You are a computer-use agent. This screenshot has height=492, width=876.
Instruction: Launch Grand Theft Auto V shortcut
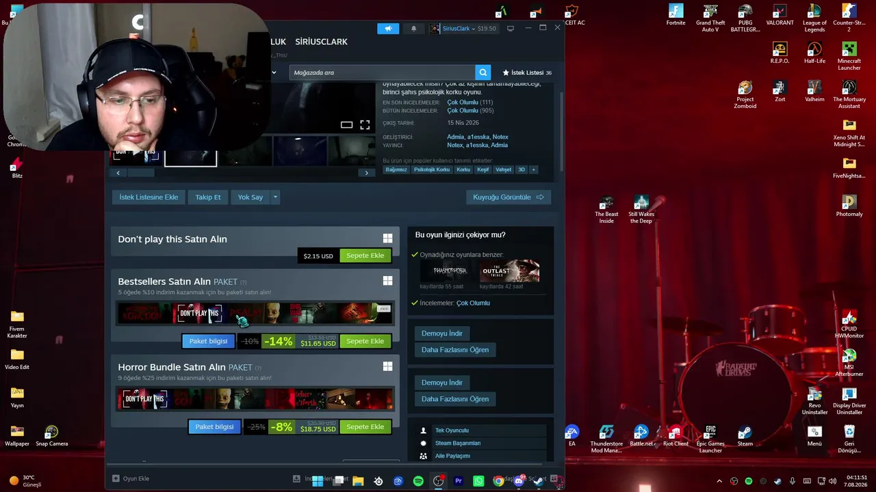coord(710,18)
